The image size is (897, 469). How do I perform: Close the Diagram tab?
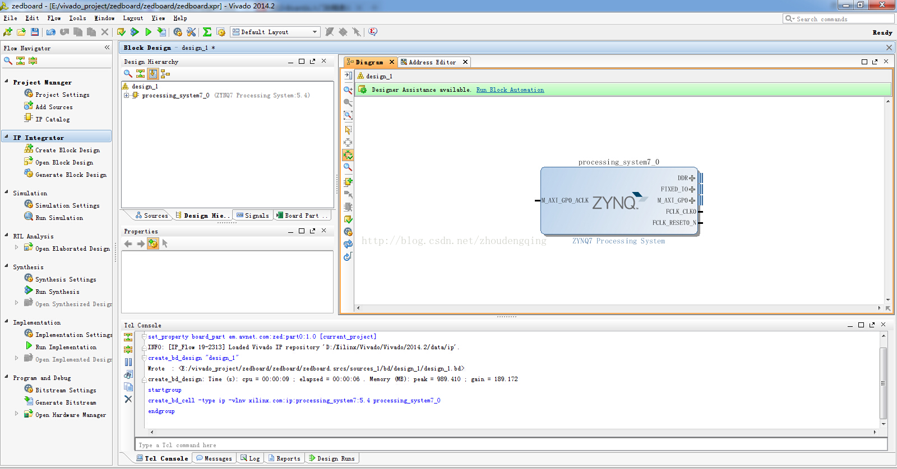tap(392, 62)
